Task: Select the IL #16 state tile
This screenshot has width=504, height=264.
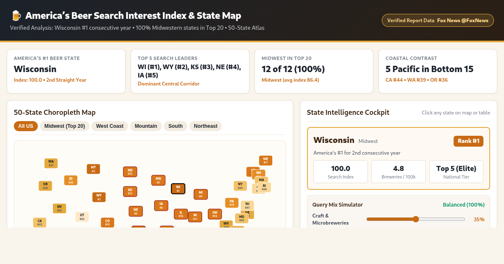Action: [x=181, y=214]
